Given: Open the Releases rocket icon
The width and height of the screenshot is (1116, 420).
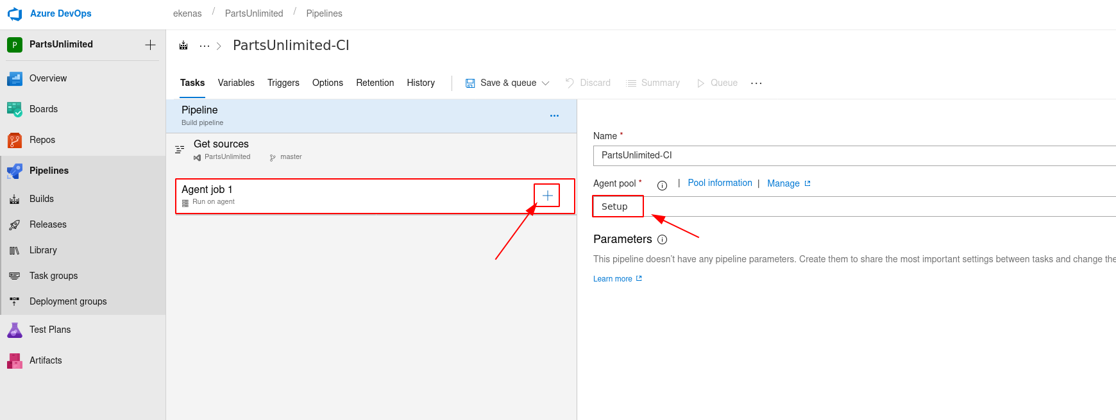Looking at the screenshot, I should pos(15,225).
